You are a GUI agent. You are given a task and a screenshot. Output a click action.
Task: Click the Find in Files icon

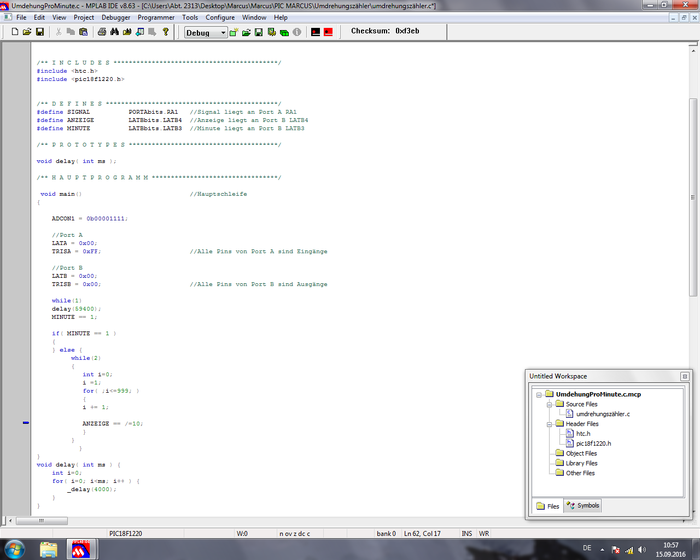tap(127, 32)
